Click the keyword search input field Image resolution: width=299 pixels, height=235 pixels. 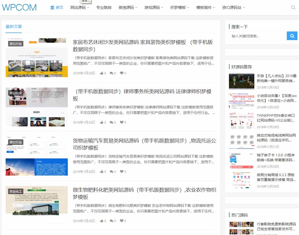click(x=258, y=36)
